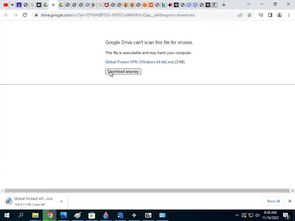Open the black knot-icon app in taskbar
The image size is (295, 221).
tap(134, 215)
